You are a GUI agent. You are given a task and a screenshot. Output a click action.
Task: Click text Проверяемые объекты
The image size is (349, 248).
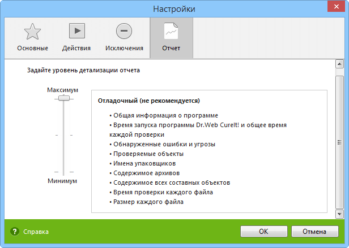coord(148,154)
